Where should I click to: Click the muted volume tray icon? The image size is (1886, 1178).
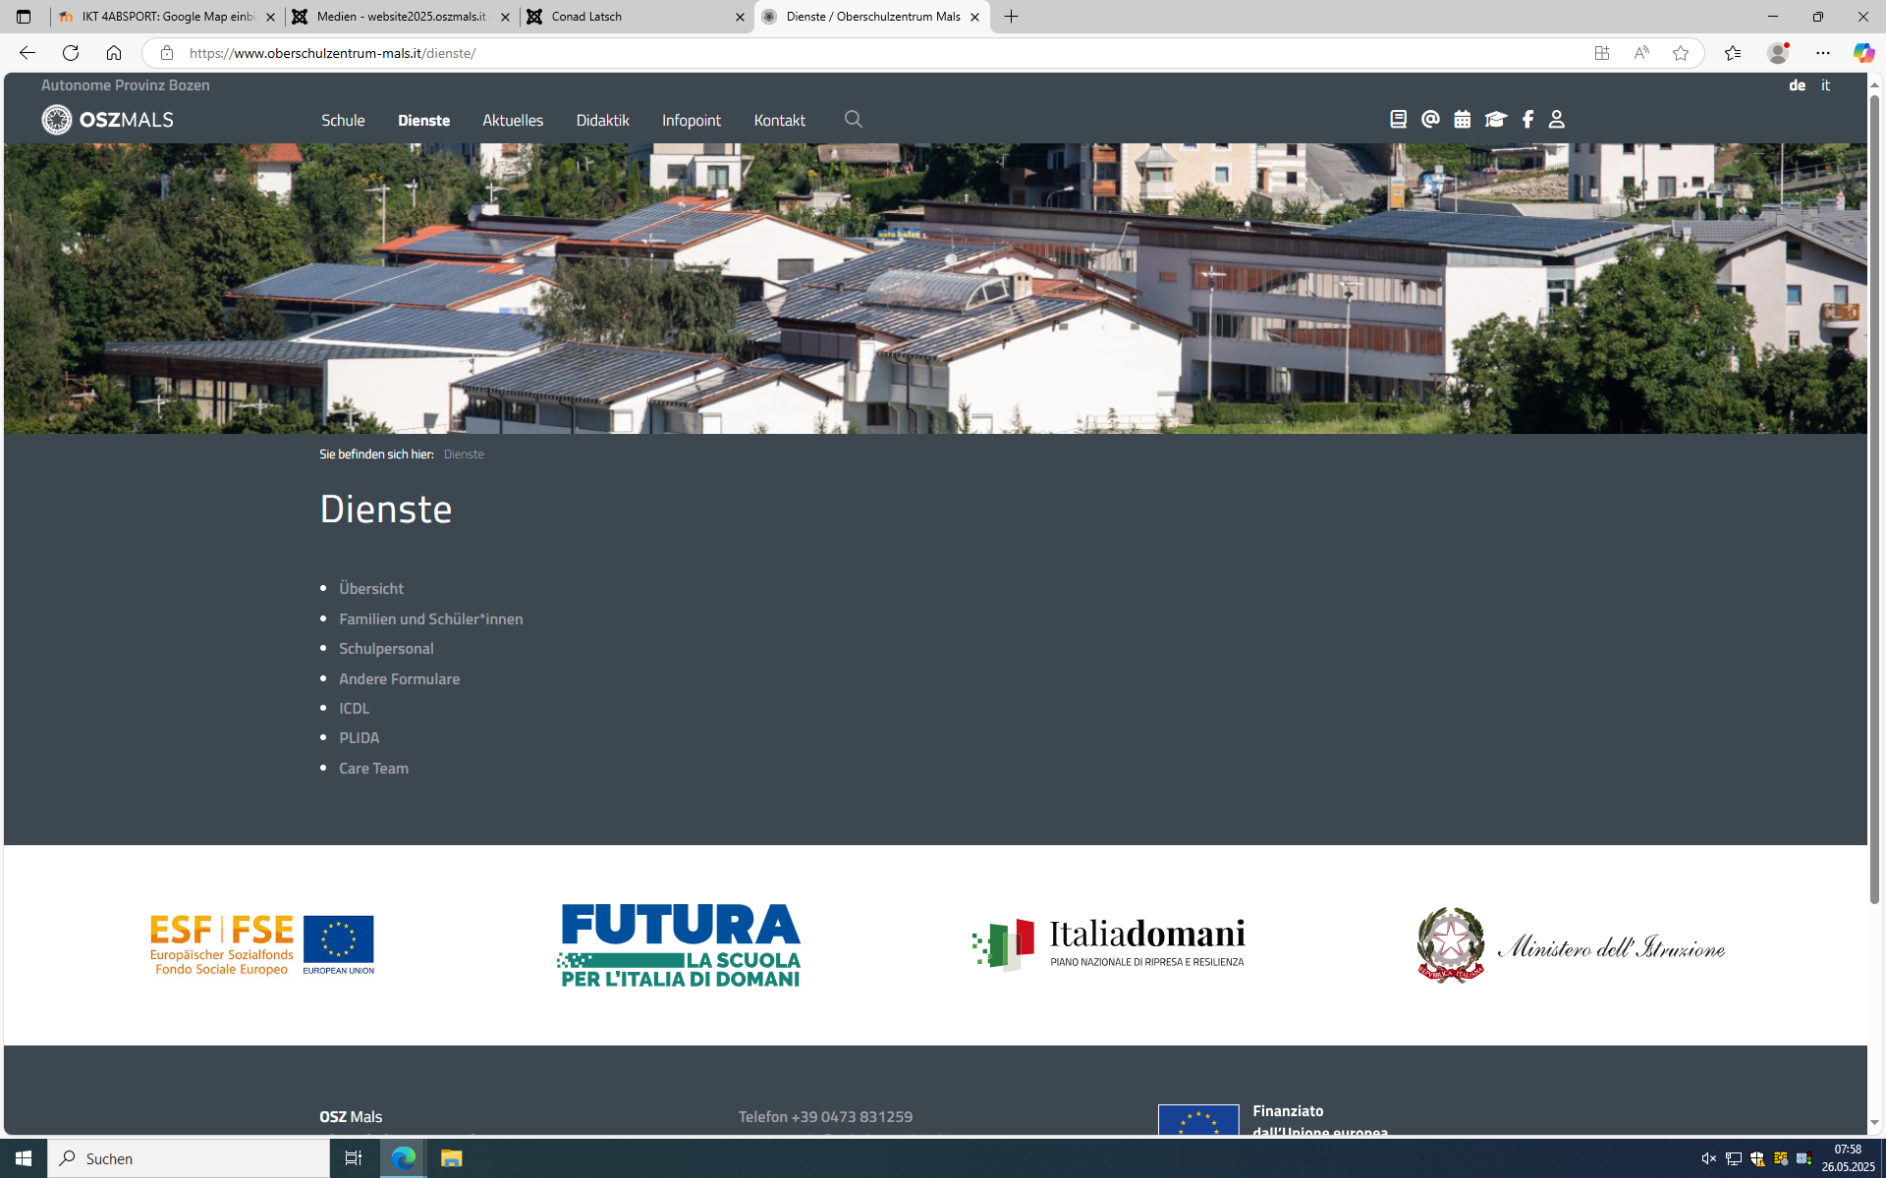click(x=1709, y=1158)
